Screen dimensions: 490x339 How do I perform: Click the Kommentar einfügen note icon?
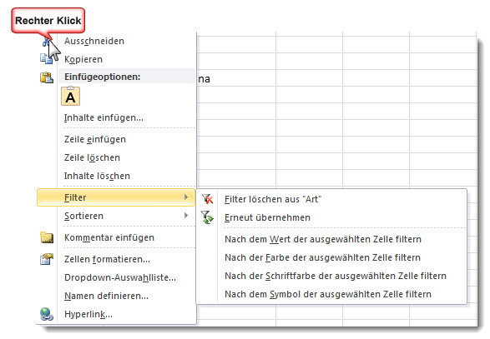coord(47,237)
